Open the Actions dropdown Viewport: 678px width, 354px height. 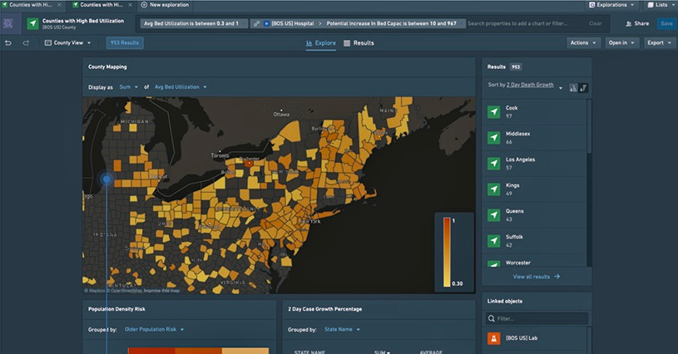[x=583, y=42]
